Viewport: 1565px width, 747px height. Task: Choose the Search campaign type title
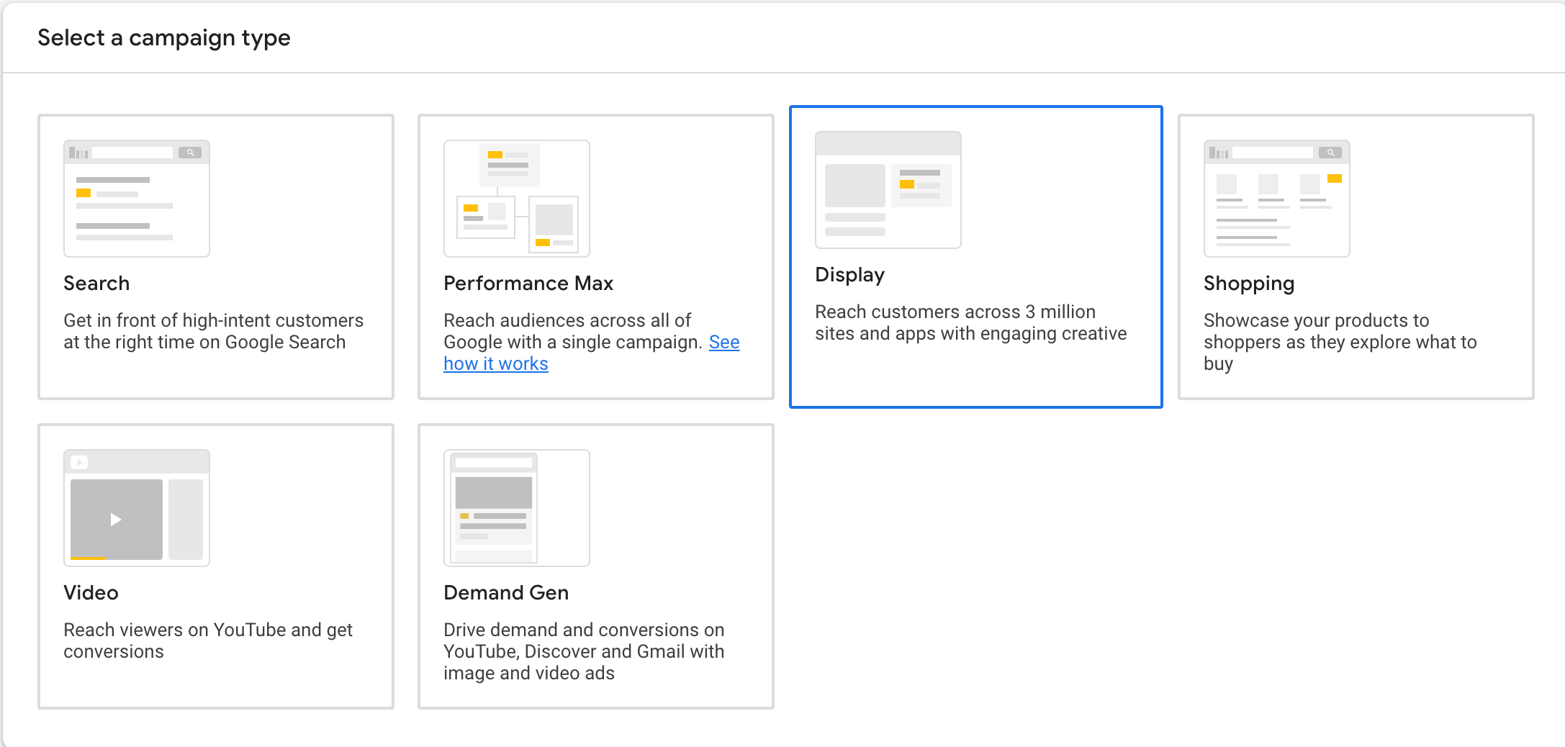point(96,283)
